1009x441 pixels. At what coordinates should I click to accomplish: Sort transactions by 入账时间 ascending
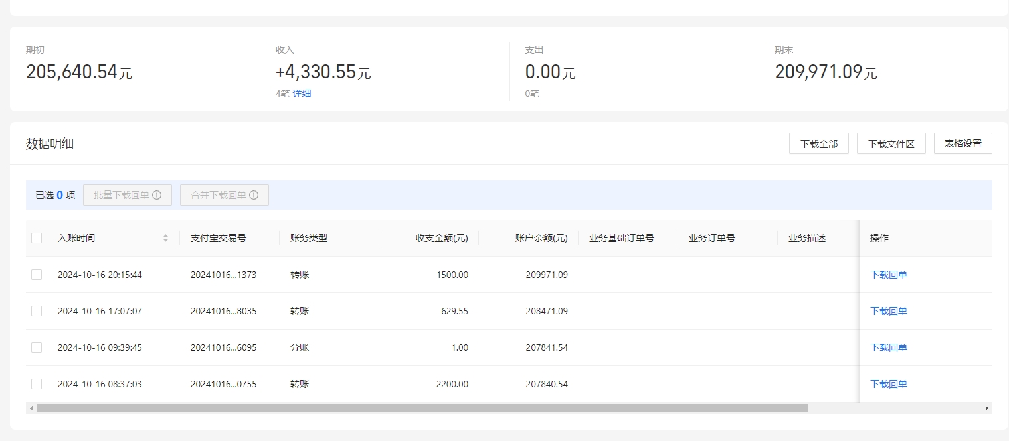coord(165,235)
